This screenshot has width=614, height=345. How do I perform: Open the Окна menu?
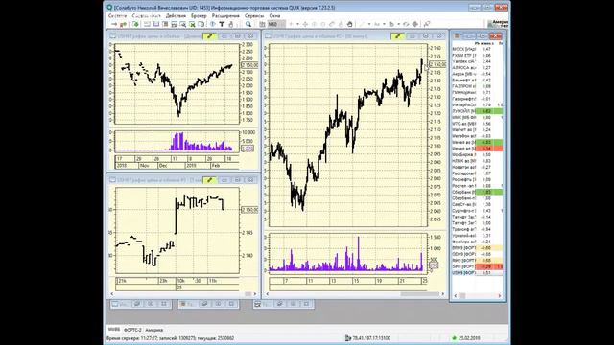[x=274, y=15]
